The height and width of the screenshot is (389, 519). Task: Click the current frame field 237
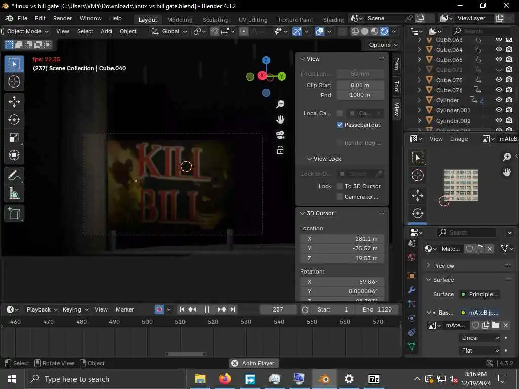tap(278, 309)
